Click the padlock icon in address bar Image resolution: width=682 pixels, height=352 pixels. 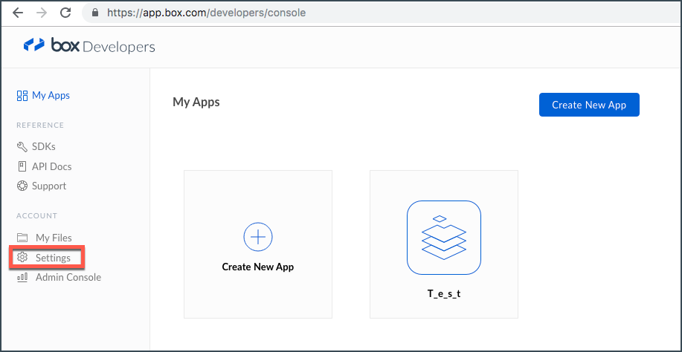pos(96,13)
